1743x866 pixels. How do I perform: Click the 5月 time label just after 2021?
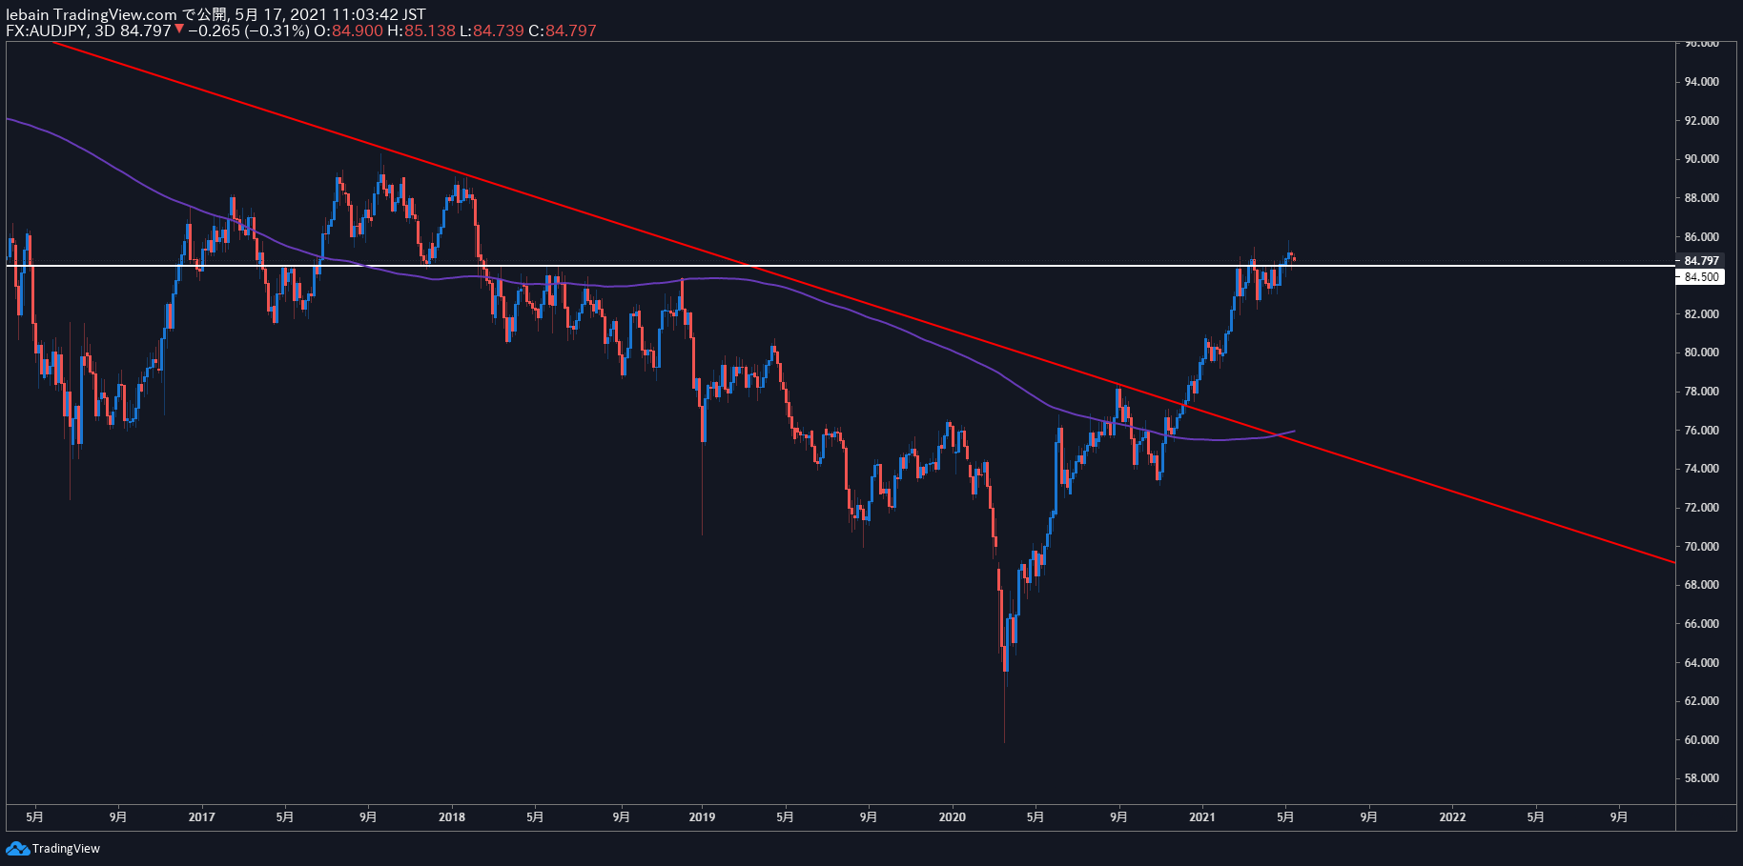1285,817
